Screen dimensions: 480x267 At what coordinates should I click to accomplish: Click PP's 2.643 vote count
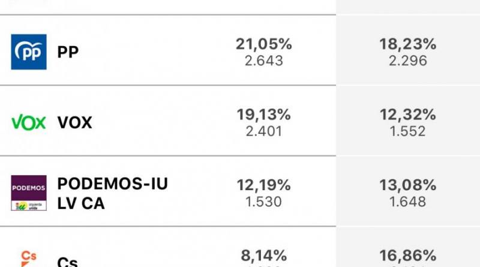pyautogui.click(x=264, y=61)
